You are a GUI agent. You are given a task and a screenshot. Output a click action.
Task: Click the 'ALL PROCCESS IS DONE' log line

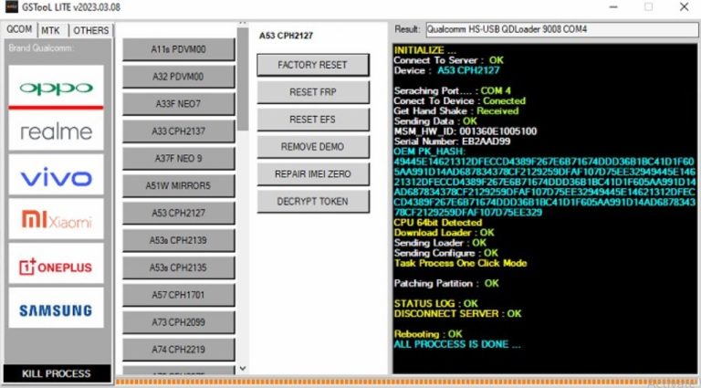tap(457, 344)
